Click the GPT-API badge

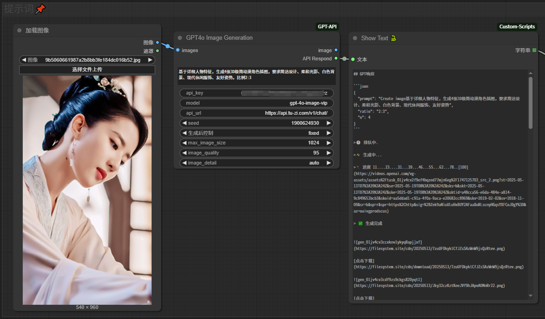click(327, 27)
